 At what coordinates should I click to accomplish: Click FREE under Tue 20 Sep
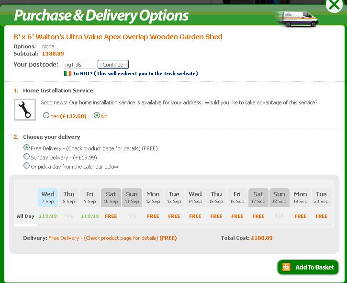click(x=321, y=216)
